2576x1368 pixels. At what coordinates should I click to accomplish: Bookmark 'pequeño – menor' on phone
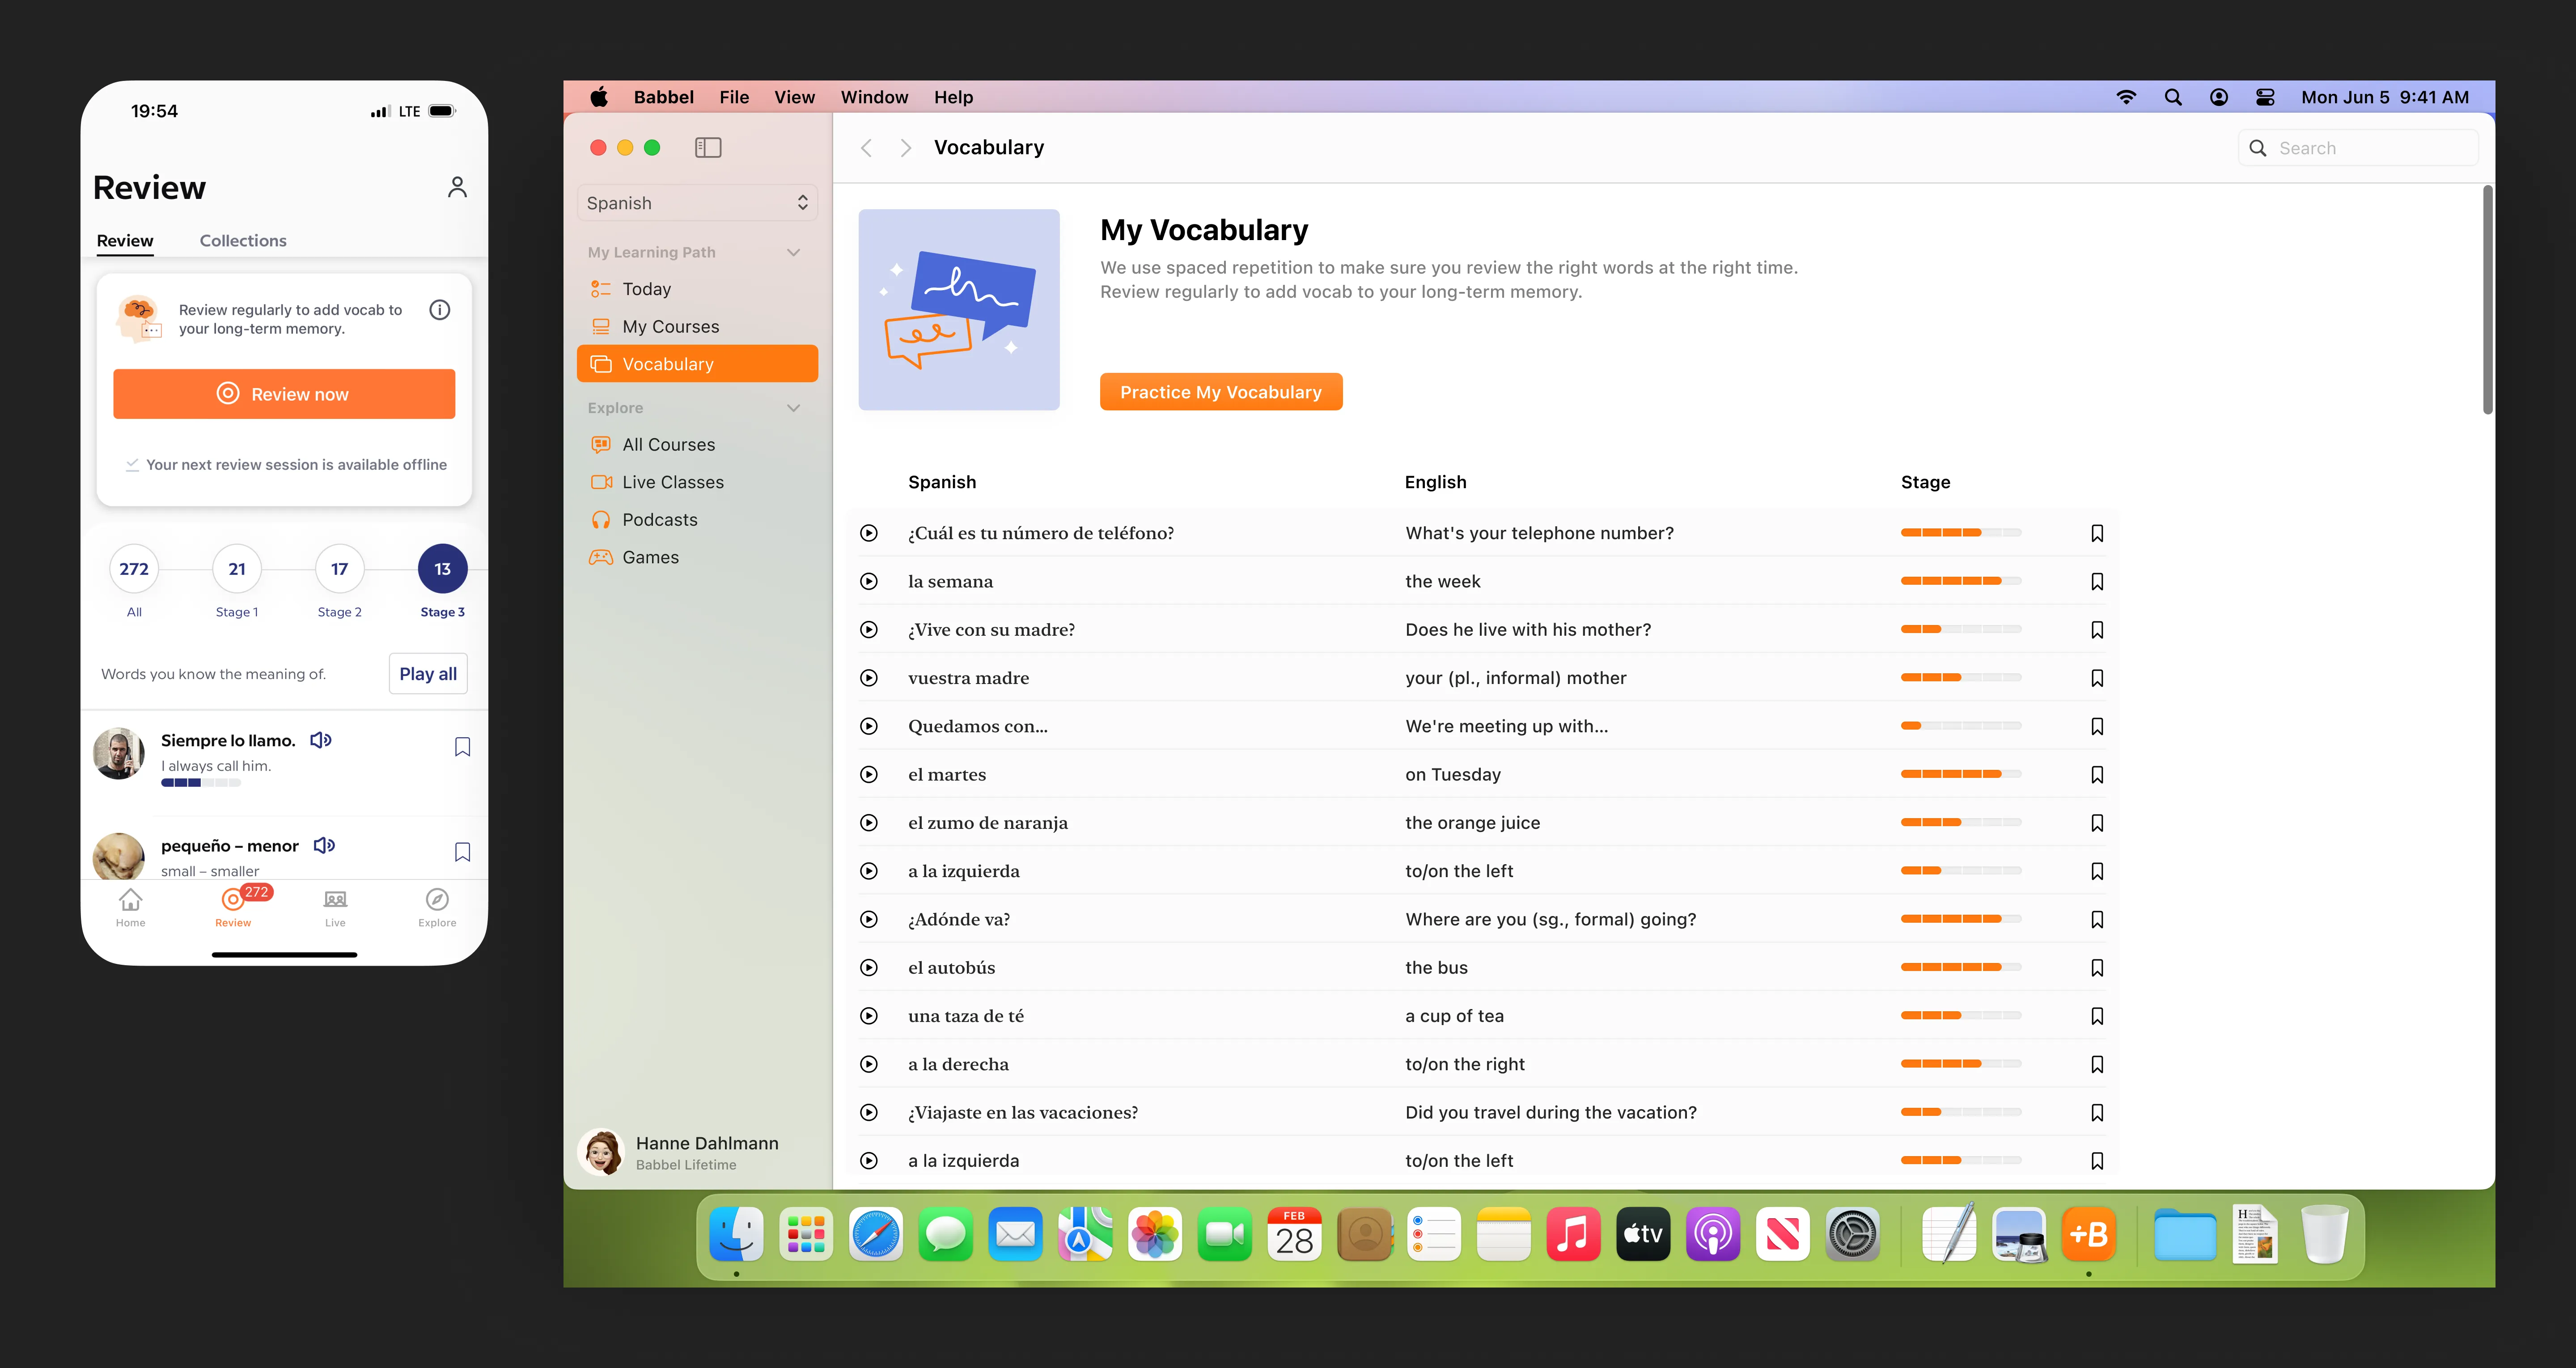462,852
